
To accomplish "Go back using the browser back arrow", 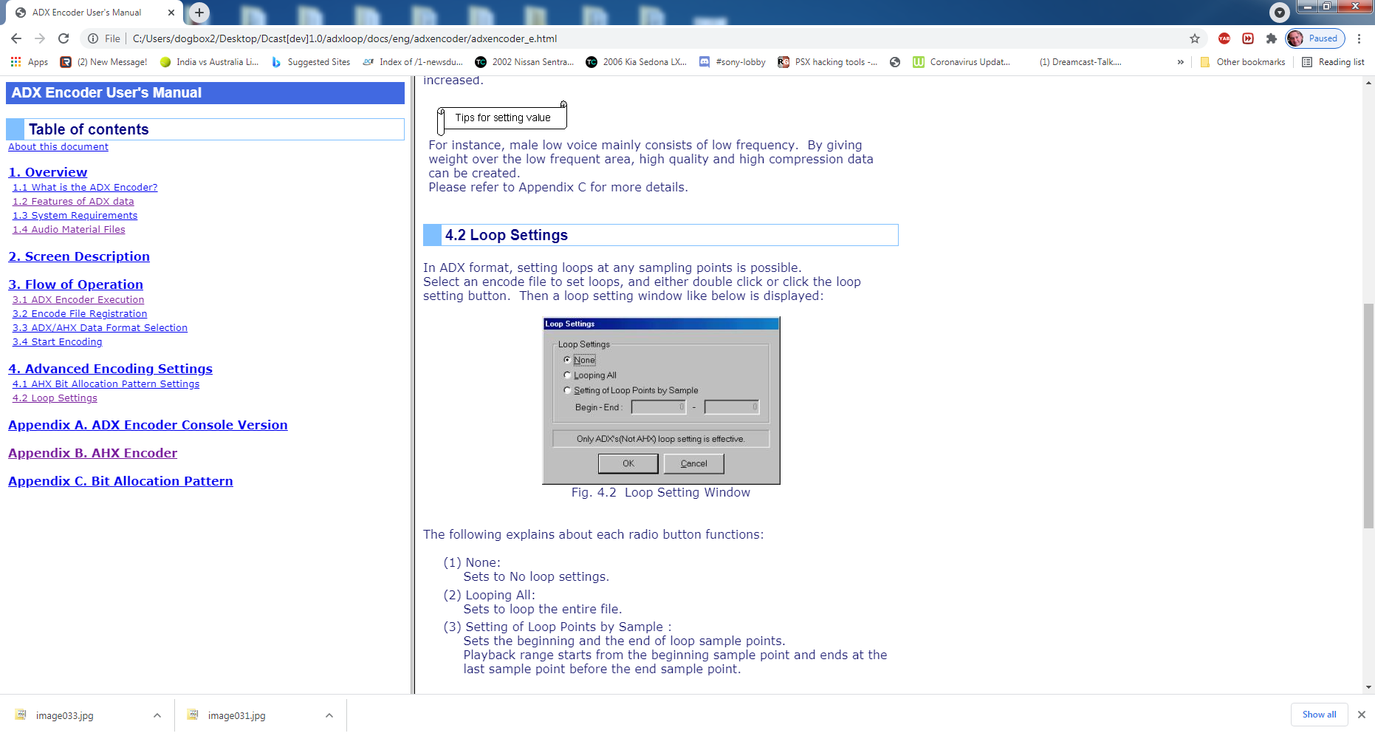I will (16, 38).
